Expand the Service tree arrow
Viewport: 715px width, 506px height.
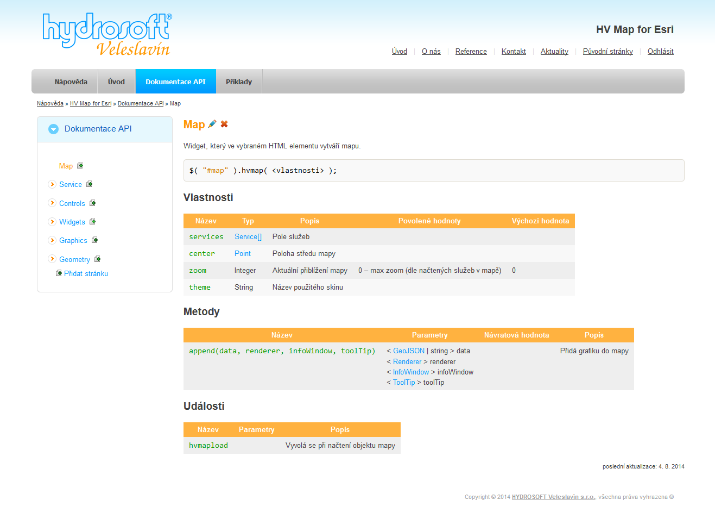point(52,184)
